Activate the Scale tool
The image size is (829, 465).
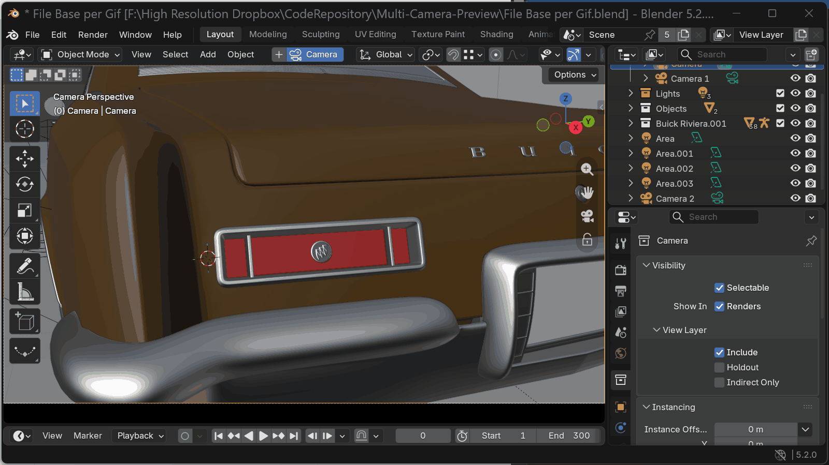[x=25, y=210]
